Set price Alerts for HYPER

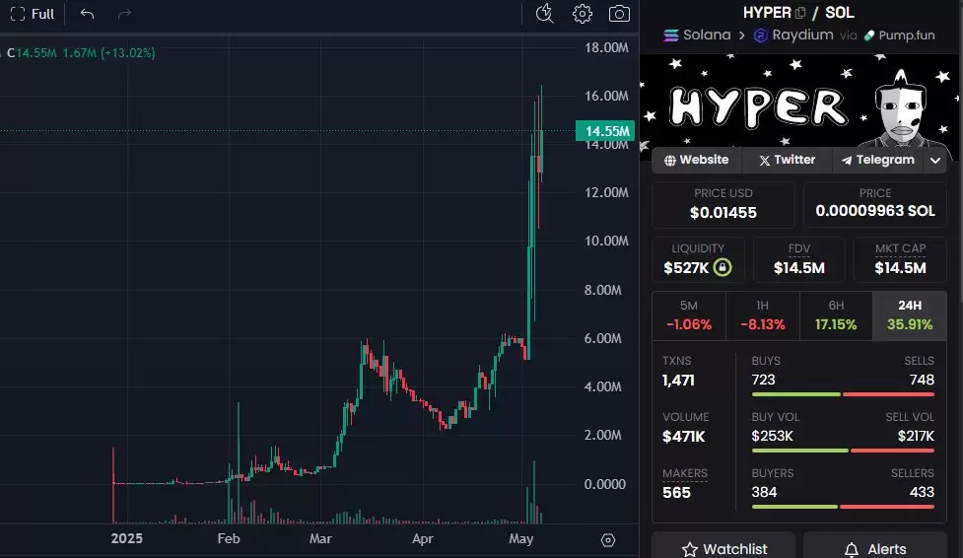[x=875, y=548]
